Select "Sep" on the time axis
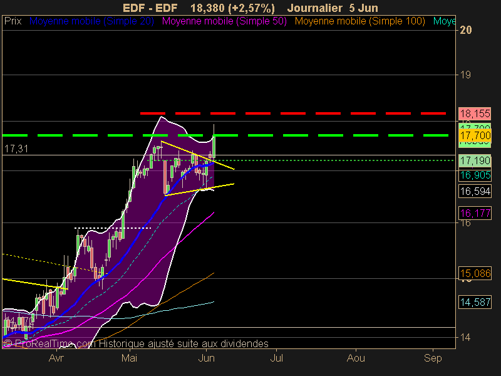This screenshot has height=376, width=501. click(433, 358)
